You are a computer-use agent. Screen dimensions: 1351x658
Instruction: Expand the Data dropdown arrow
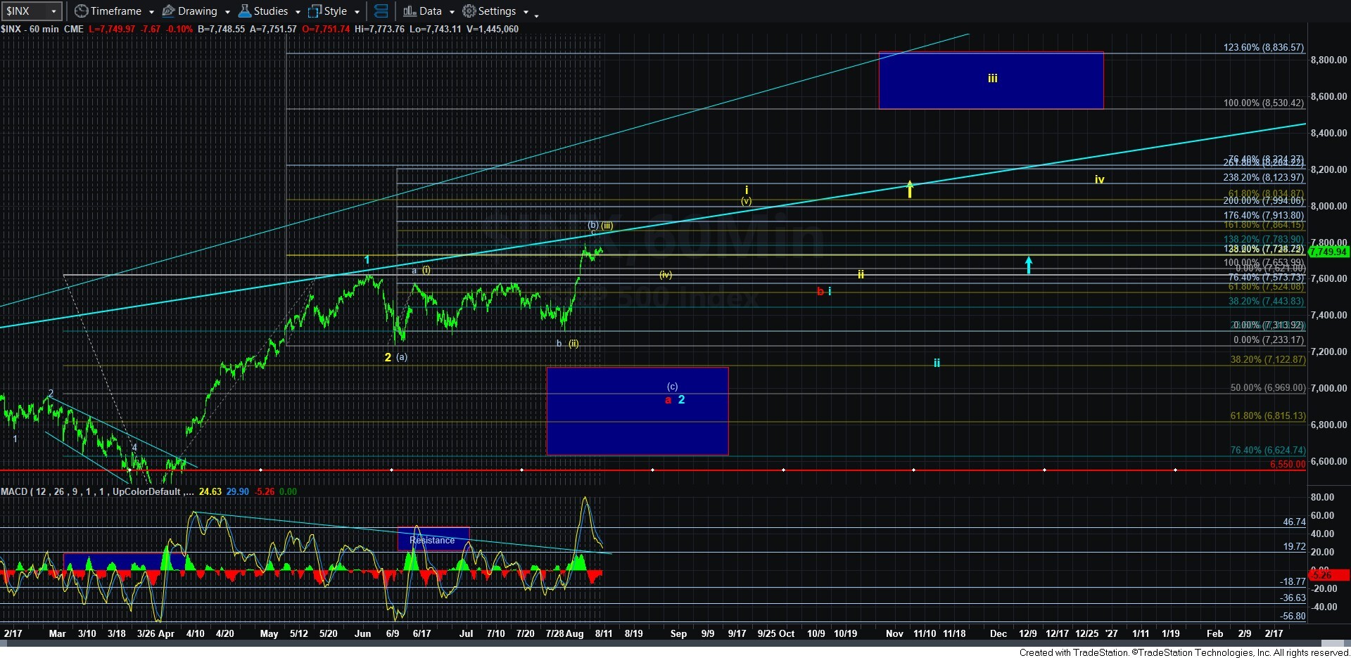point(452,12)
